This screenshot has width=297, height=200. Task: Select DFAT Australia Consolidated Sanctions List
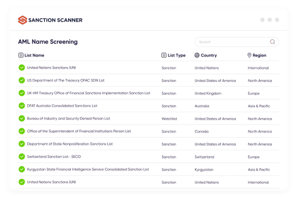click(62, 106)
